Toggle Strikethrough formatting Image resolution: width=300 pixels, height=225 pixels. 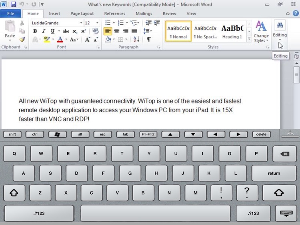(66, 31)
